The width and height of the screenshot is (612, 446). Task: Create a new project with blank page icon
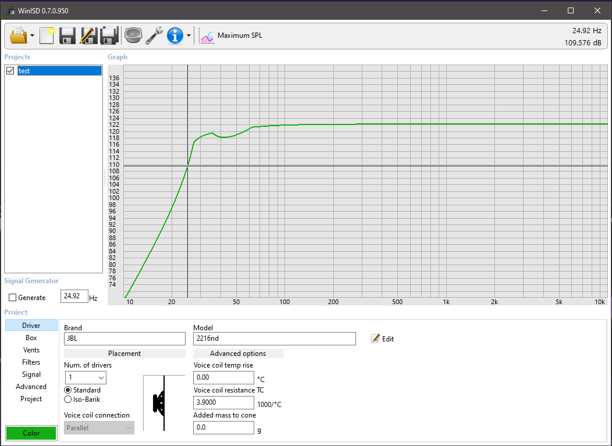point(47,35)
